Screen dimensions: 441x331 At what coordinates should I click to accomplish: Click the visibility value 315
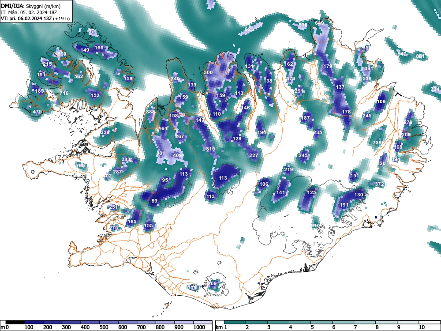coord(210,149)
